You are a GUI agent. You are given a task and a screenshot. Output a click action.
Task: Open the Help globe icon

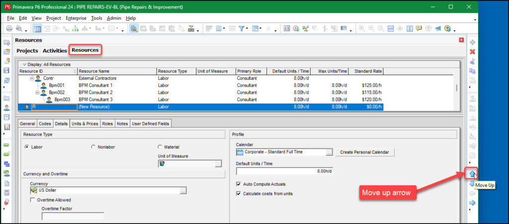(448, 28)
